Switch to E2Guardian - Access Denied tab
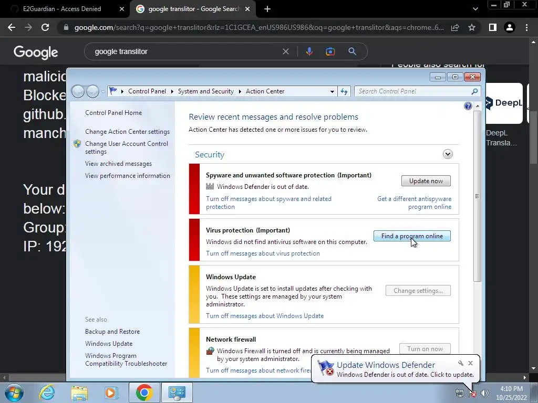538x403 pixels. pyautogui.click(x=62, y=9)
